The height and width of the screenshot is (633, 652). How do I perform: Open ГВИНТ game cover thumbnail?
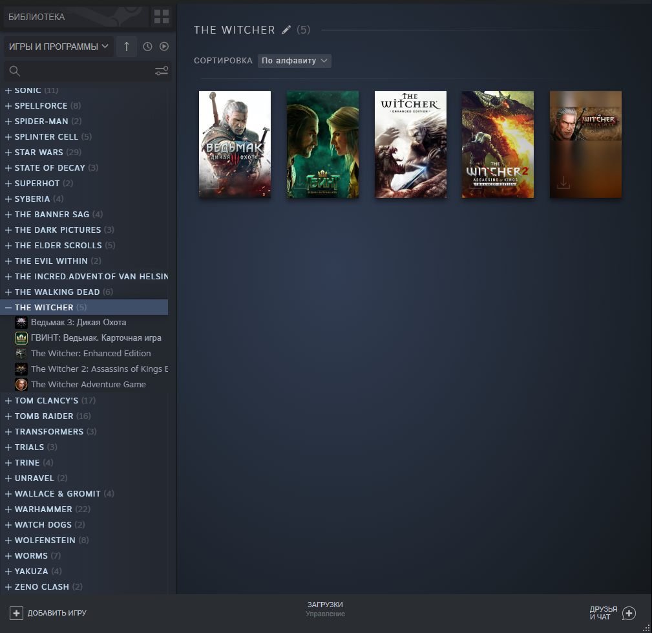(x=322, y=144)
